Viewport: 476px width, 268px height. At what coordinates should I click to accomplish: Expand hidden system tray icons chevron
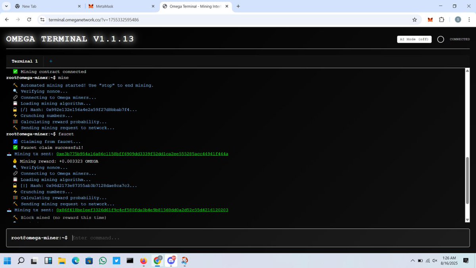413,260
